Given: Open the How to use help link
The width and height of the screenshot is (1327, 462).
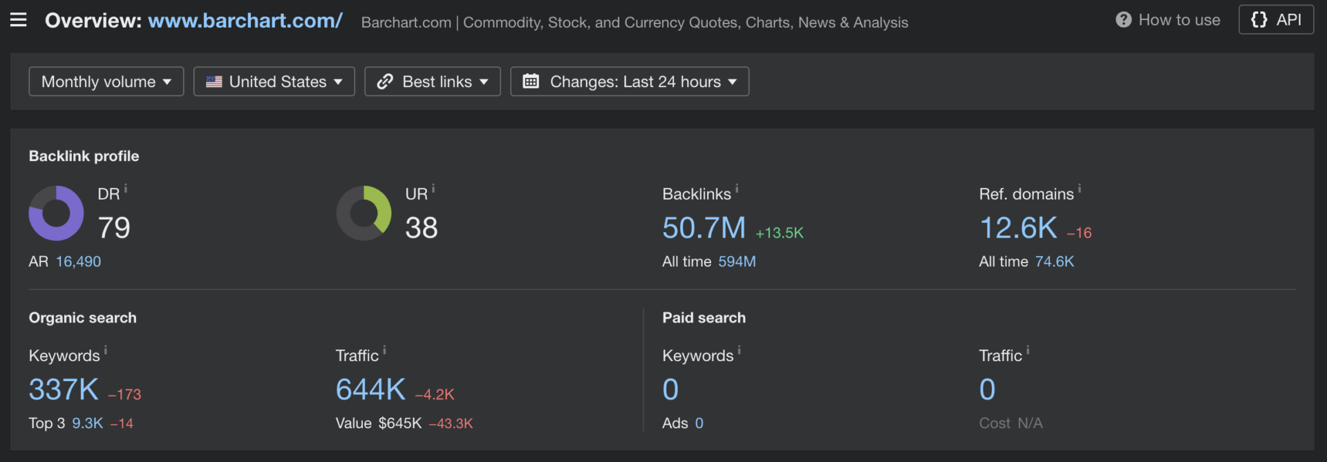Looking at the screenshot, I should pyautogui.click(x=1168, y=20).
